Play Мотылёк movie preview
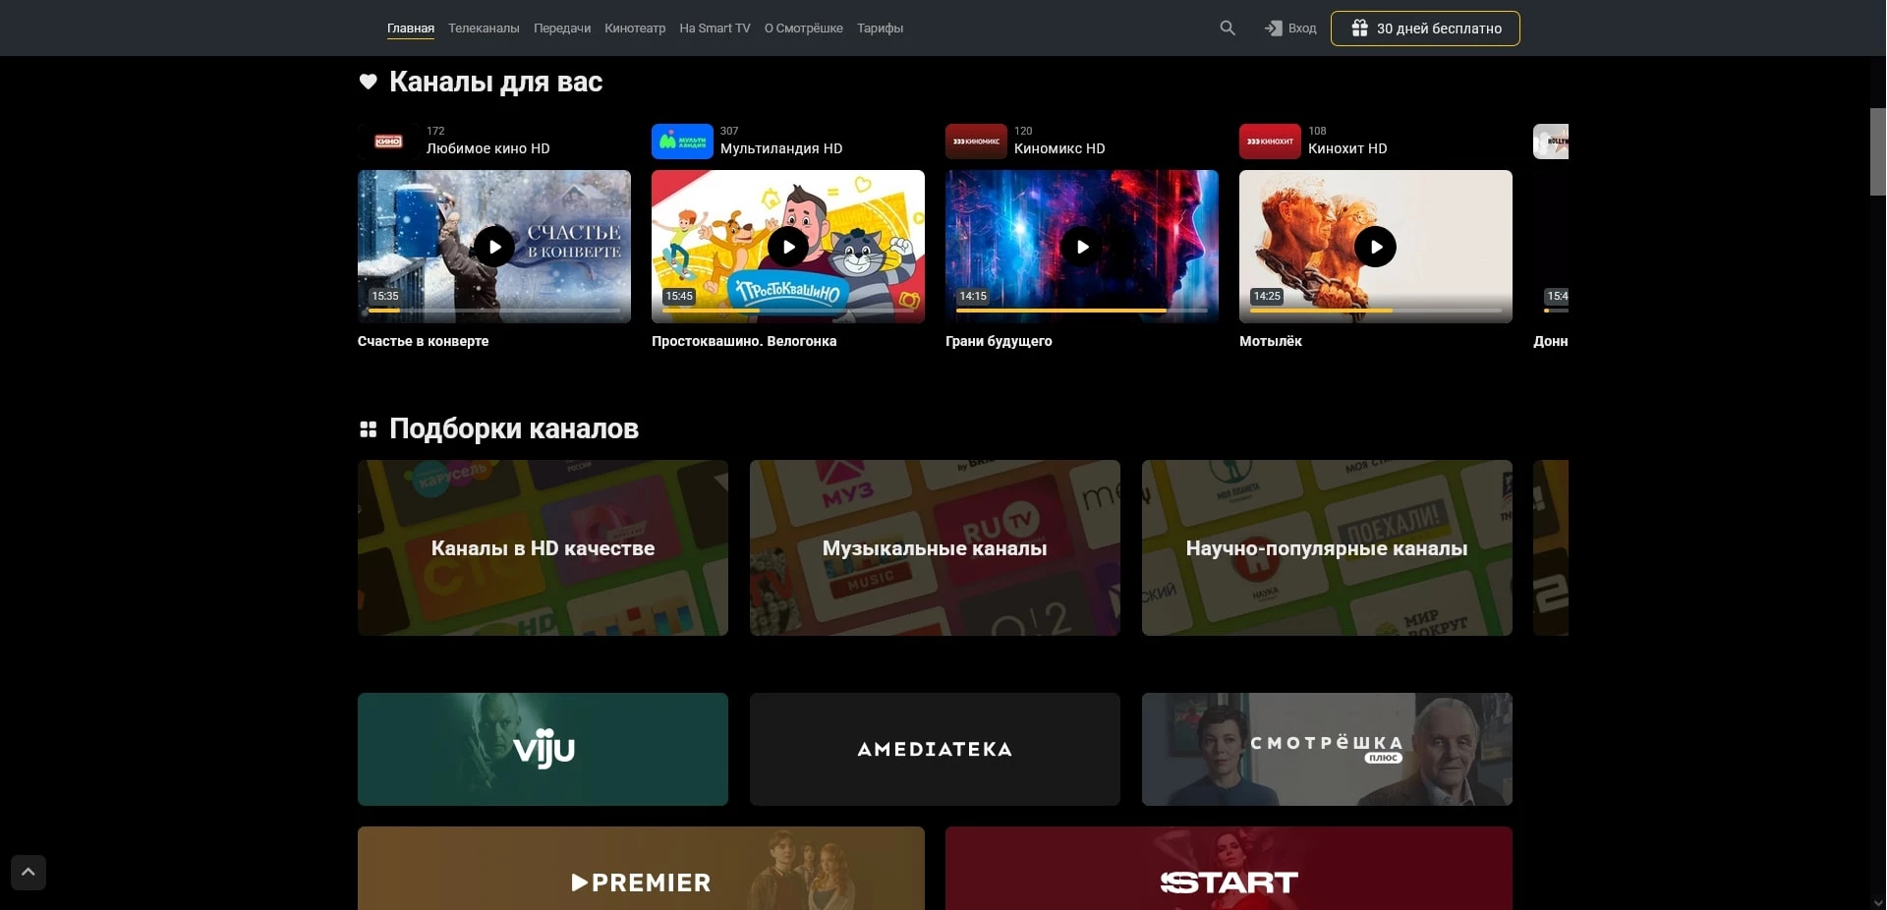The image size is (1887, 910). click(x=1376, y=247)
